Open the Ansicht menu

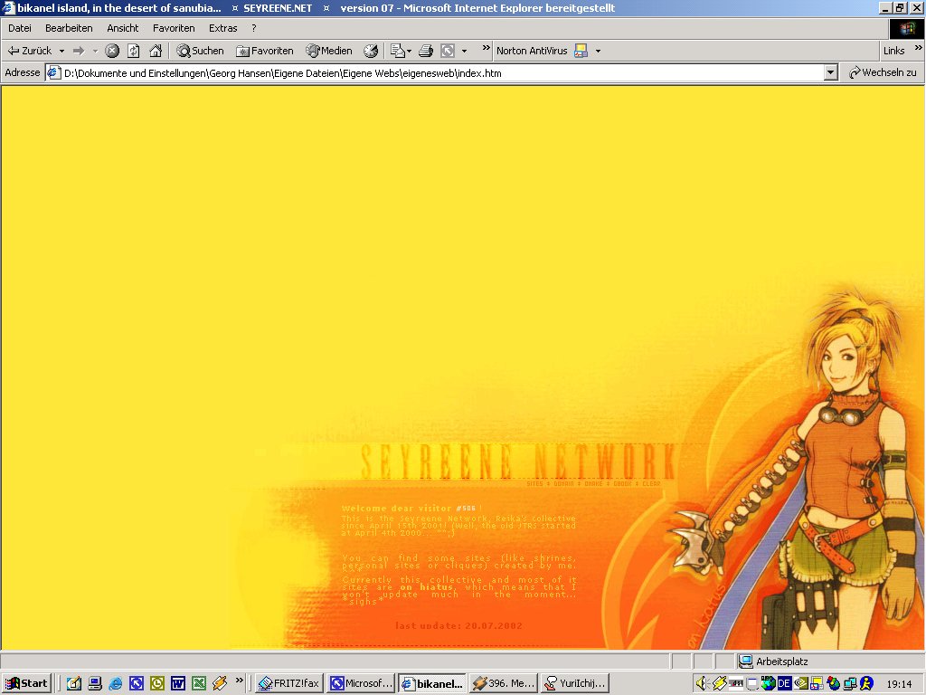[x=122, y=28]
